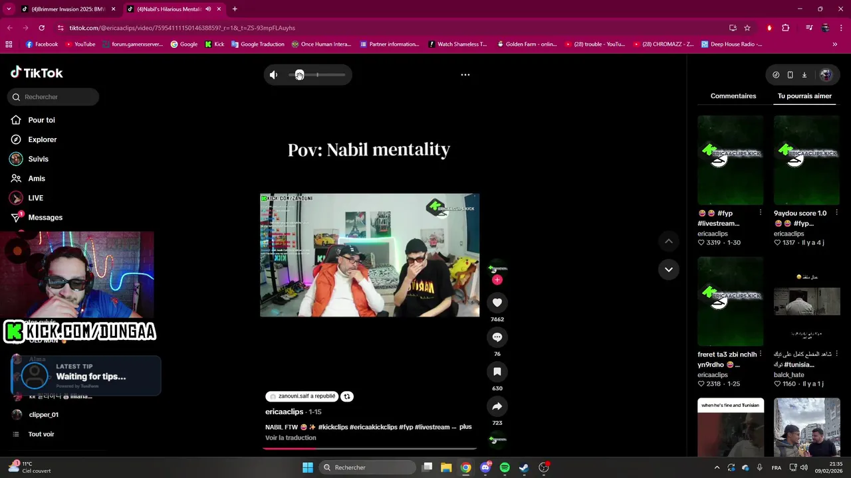The width and height of the screenshot is (851, 478).
Task: Show more bookmarks with double chevron
Action: pyautogui.click(x=834, y=44)
